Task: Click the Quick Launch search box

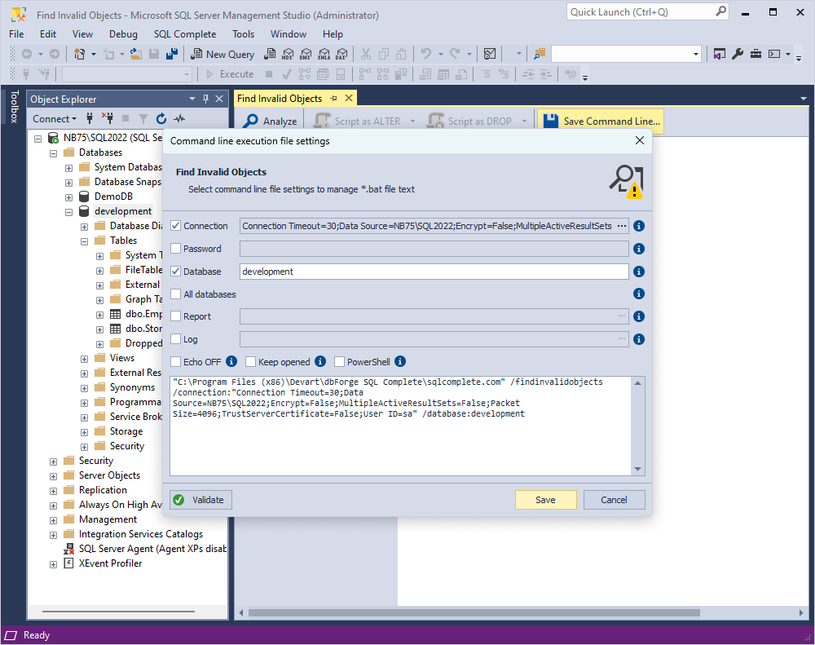Action: [647, 12]
